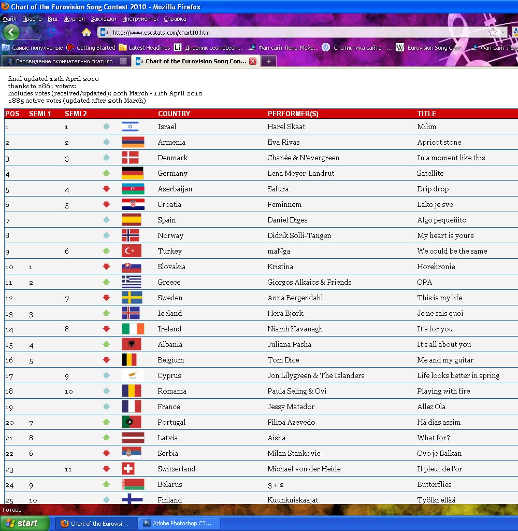Screen dimensions: 518x531
Task: Open the Закладки menu
Action: [x=104, y=19]
